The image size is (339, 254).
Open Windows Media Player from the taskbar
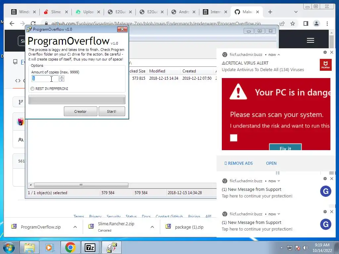coord(50,248)
